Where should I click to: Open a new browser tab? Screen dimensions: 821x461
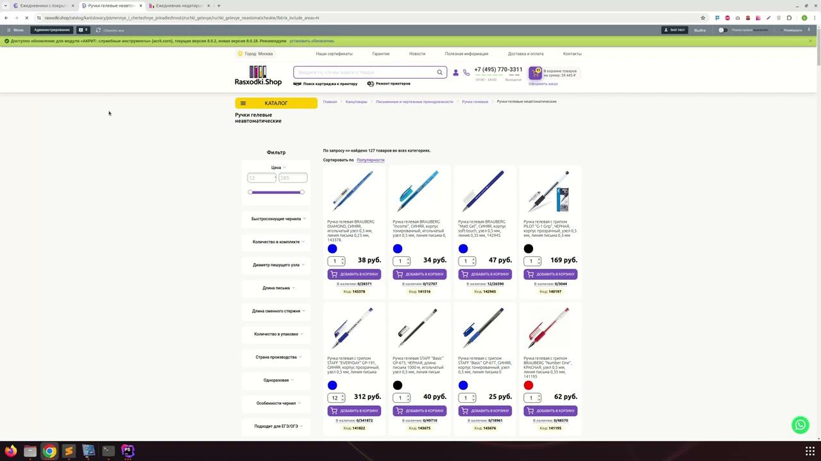point(219,6)
